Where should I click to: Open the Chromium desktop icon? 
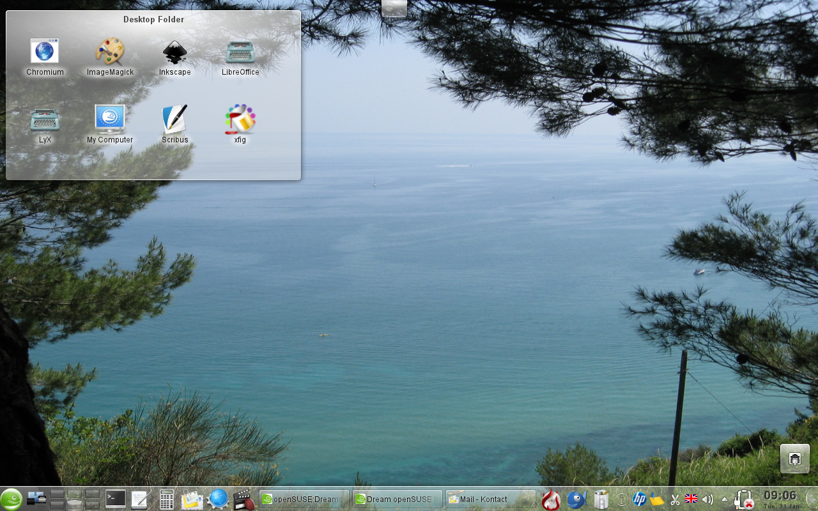[x=45, y=52]
